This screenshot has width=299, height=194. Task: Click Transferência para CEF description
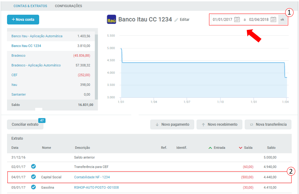(x=91, y=167)
